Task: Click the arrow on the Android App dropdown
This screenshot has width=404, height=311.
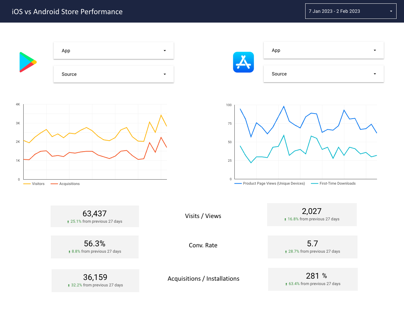Action: 165,51
